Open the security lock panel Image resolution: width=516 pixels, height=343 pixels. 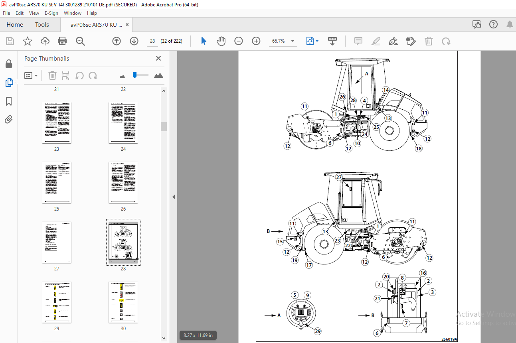9,64
